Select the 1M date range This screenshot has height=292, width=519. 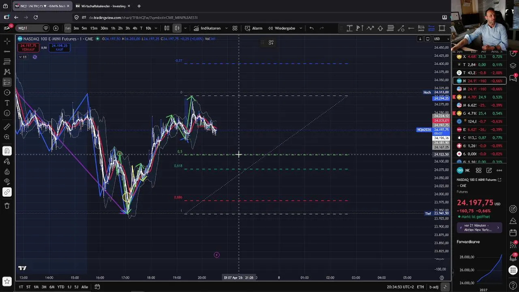tap(36, 287)
